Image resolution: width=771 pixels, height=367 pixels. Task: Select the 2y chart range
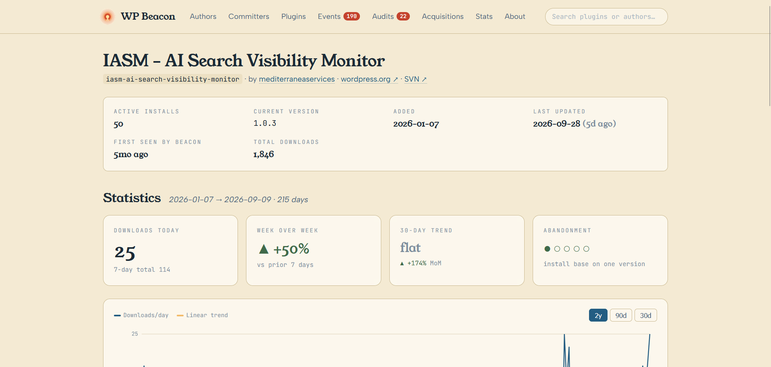(x=598, y=315)
